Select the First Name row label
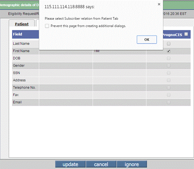The image size is (194, 169). pos(21,51)
